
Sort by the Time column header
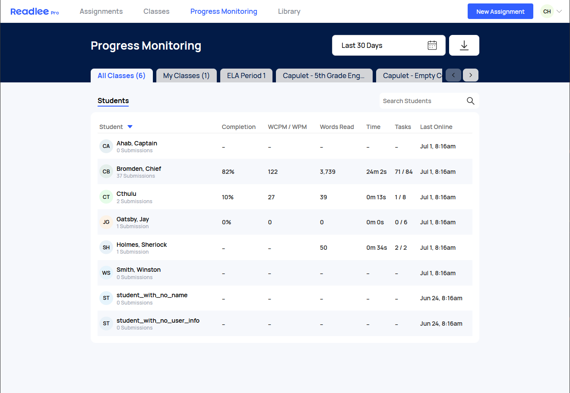373,127
